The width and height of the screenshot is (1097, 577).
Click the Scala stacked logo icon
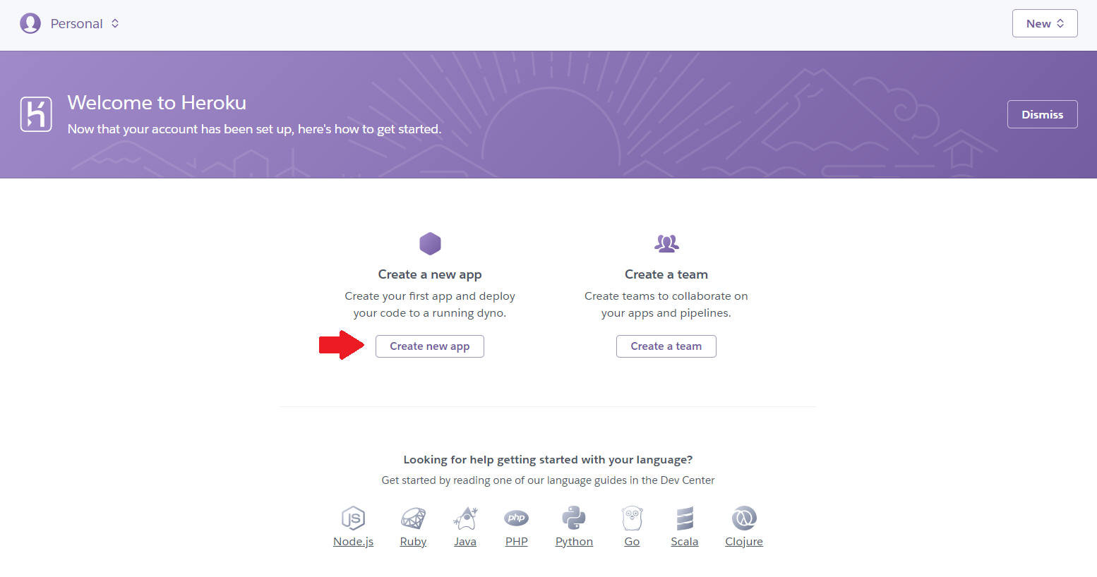pos(685,518)
